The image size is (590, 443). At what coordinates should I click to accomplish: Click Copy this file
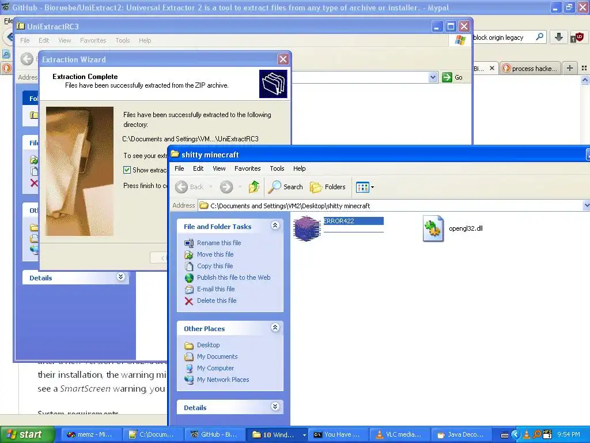pos(215,266)
